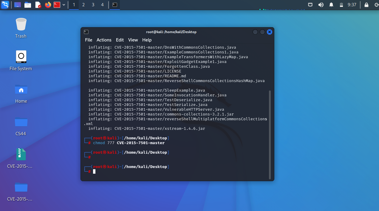Click the README.md inflating line
The image size is (379, 211).
pyautogui.click(x=137, y=76)
